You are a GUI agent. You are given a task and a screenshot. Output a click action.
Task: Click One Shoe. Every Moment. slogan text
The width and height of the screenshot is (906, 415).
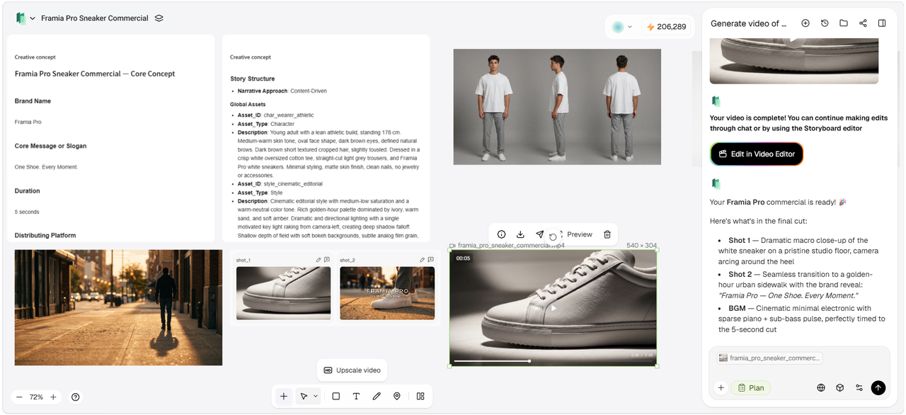(x=46, y=167)
